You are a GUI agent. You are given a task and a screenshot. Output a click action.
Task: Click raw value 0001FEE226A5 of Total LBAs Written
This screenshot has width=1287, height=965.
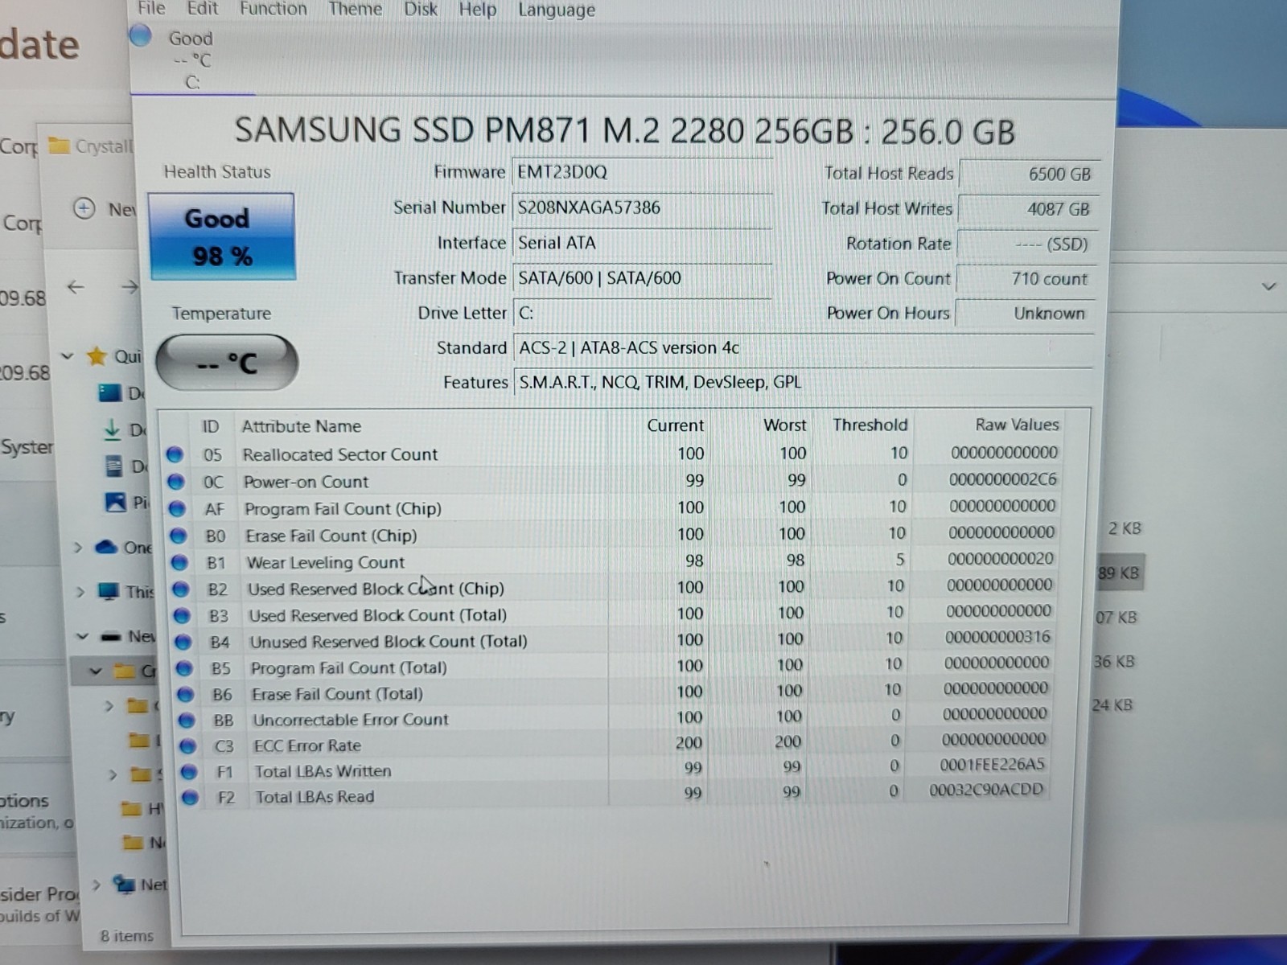coord(992,765)
